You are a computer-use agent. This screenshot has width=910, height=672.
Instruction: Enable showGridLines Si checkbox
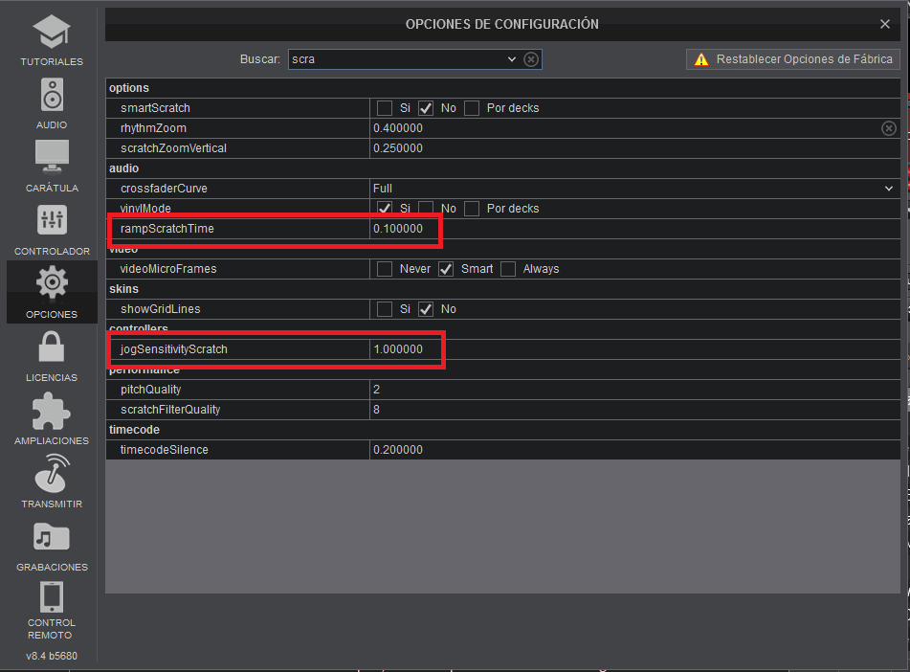click(x=385, y=309)
